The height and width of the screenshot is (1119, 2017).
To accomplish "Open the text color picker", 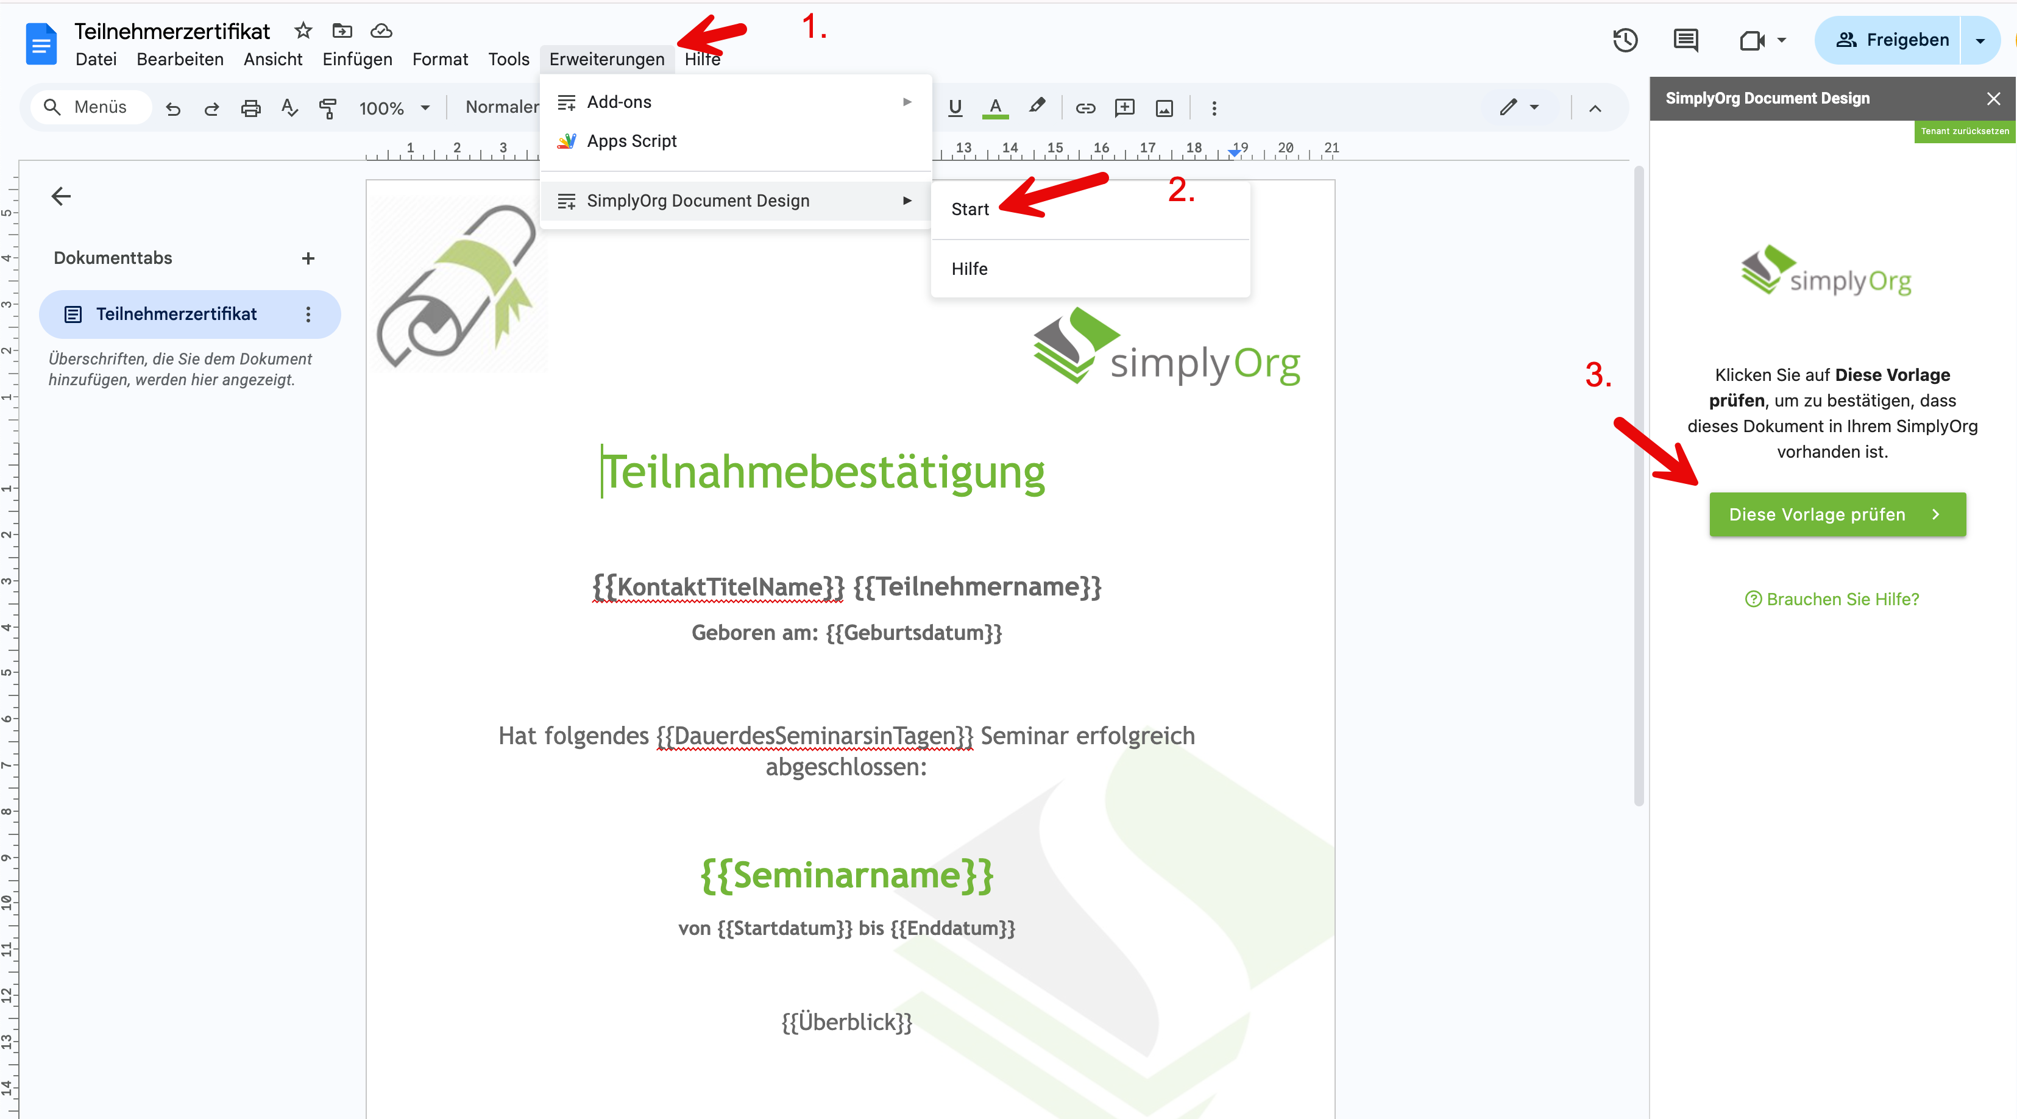I will tap(994, 107).
